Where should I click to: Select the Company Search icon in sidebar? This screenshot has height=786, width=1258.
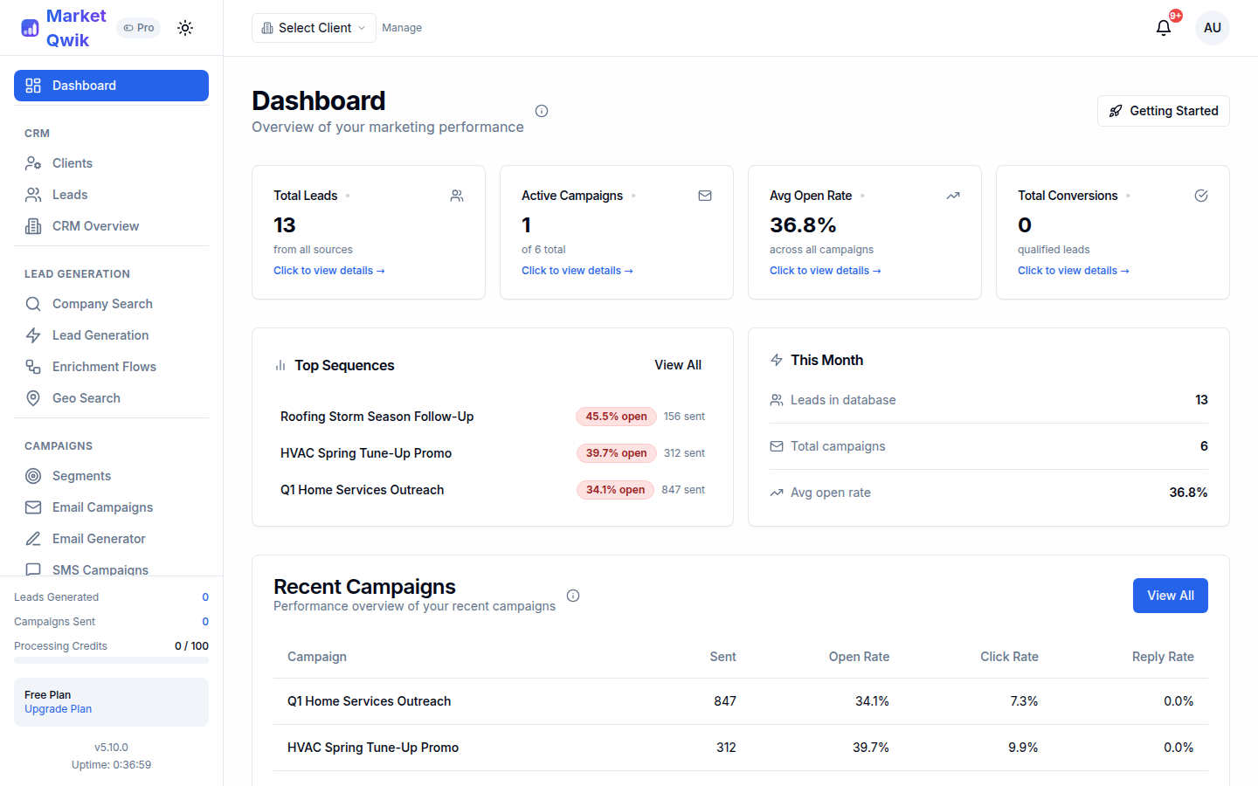(x=32, y=303)
